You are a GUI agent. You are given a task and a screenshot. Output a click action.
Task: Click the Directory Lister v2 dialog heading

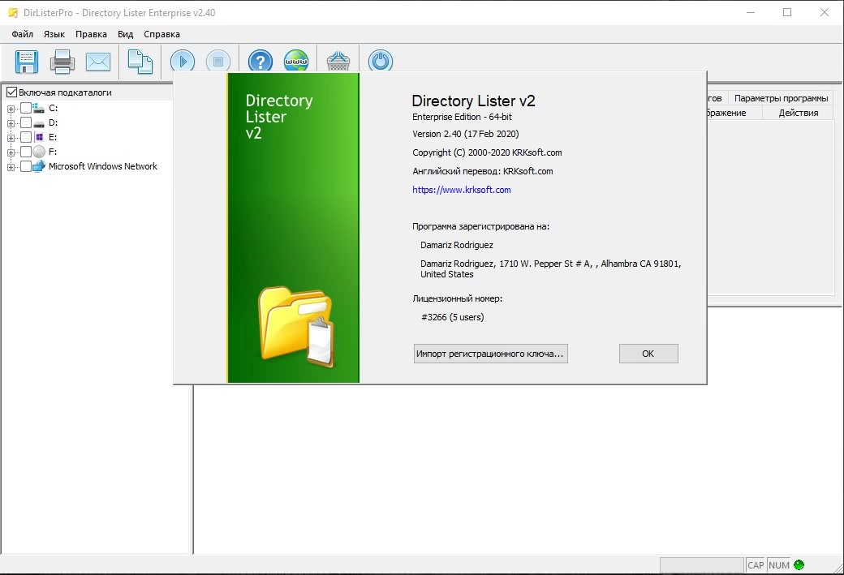coord(473,101)
